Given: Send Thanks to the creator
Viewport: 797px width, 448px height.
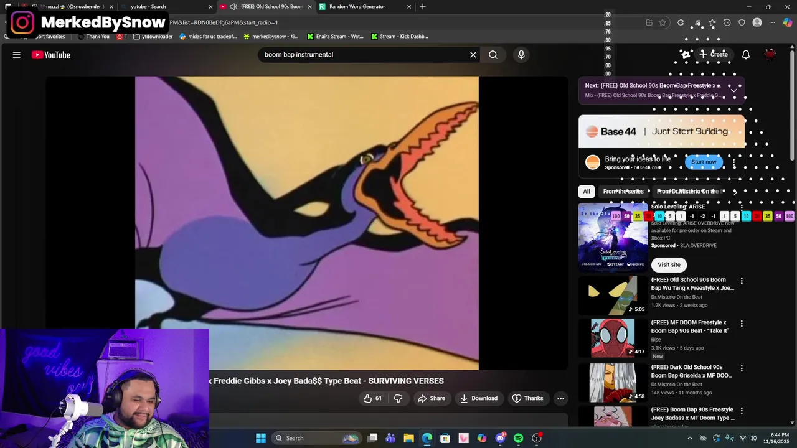Looking at the screenshot, I should click(x=527, y=398).
